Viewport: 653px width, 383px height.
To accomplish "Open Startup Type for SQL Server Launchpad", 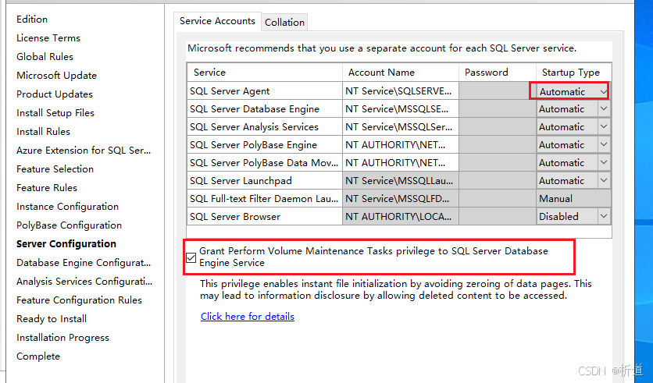I will [604, 180].
